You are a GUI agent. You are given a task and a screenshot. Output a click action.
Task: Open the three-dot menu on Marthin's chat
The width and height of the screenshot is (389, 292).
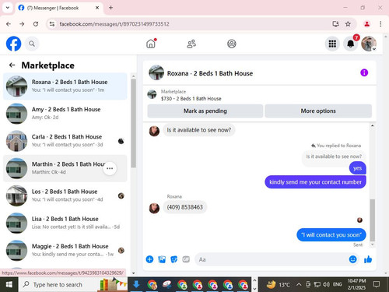[x=110, y=168]
